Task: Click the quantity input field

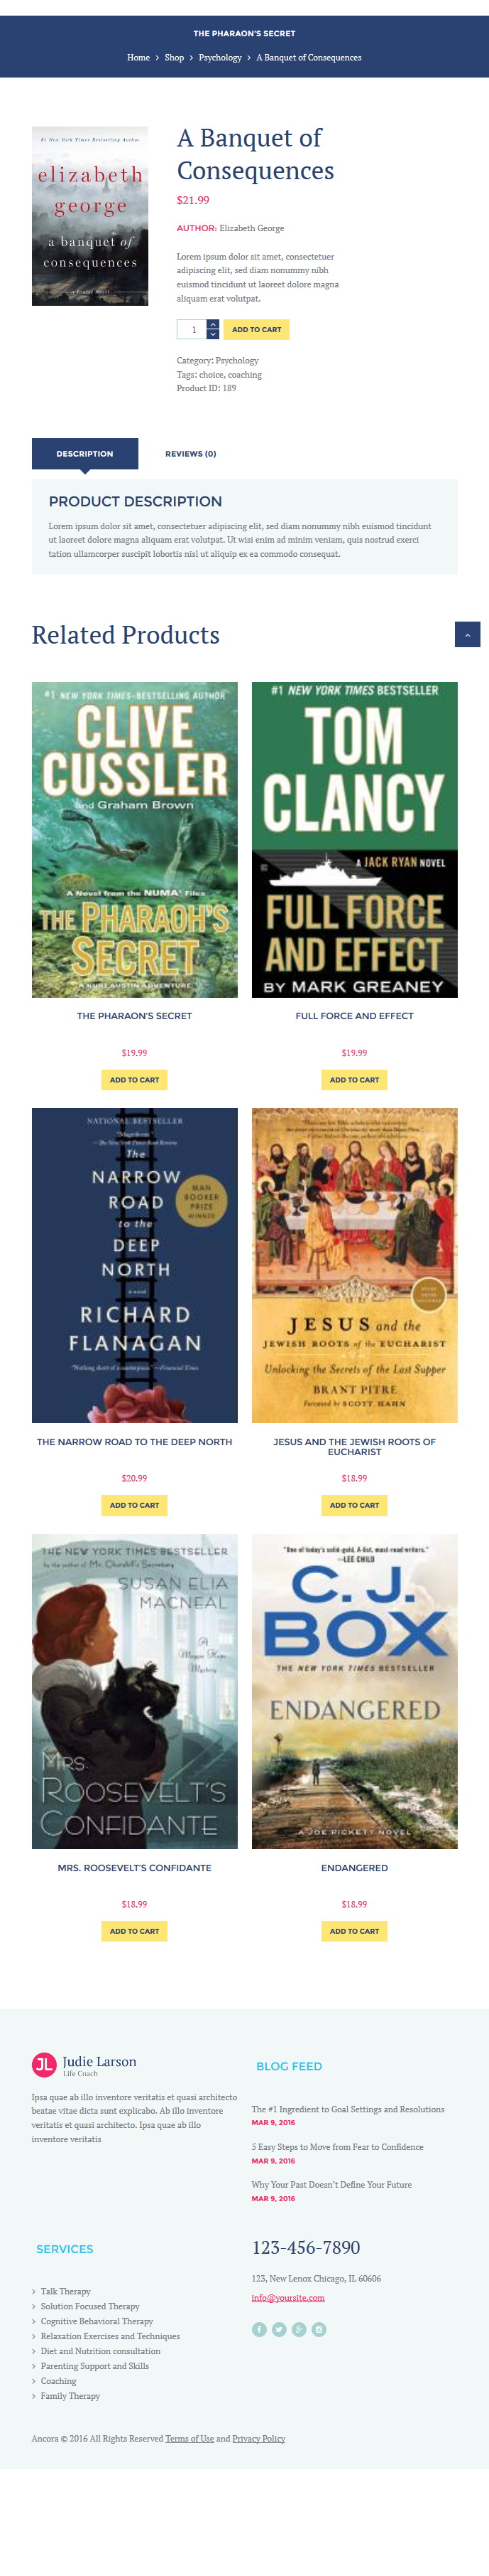Action: (192, 329)
